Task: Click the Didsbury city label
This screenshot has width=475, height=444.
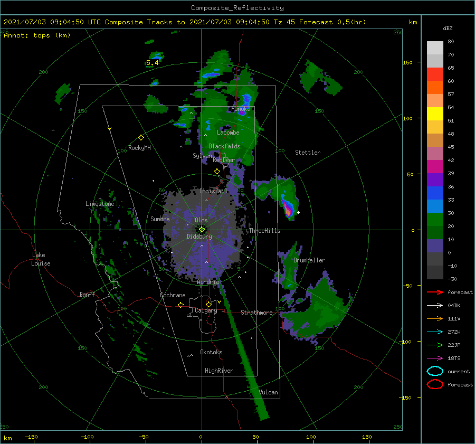Action: click(x=199, y=237)
